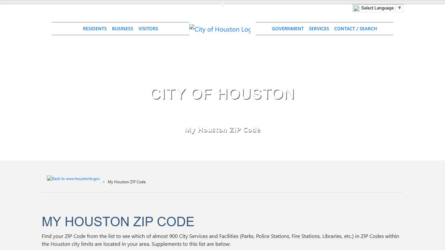Image resolution: width=445 pixels, height=250 pixels.
Task: Select the BUSINESS navigation link
Action: pyautogui.click(x=122, y=29)
